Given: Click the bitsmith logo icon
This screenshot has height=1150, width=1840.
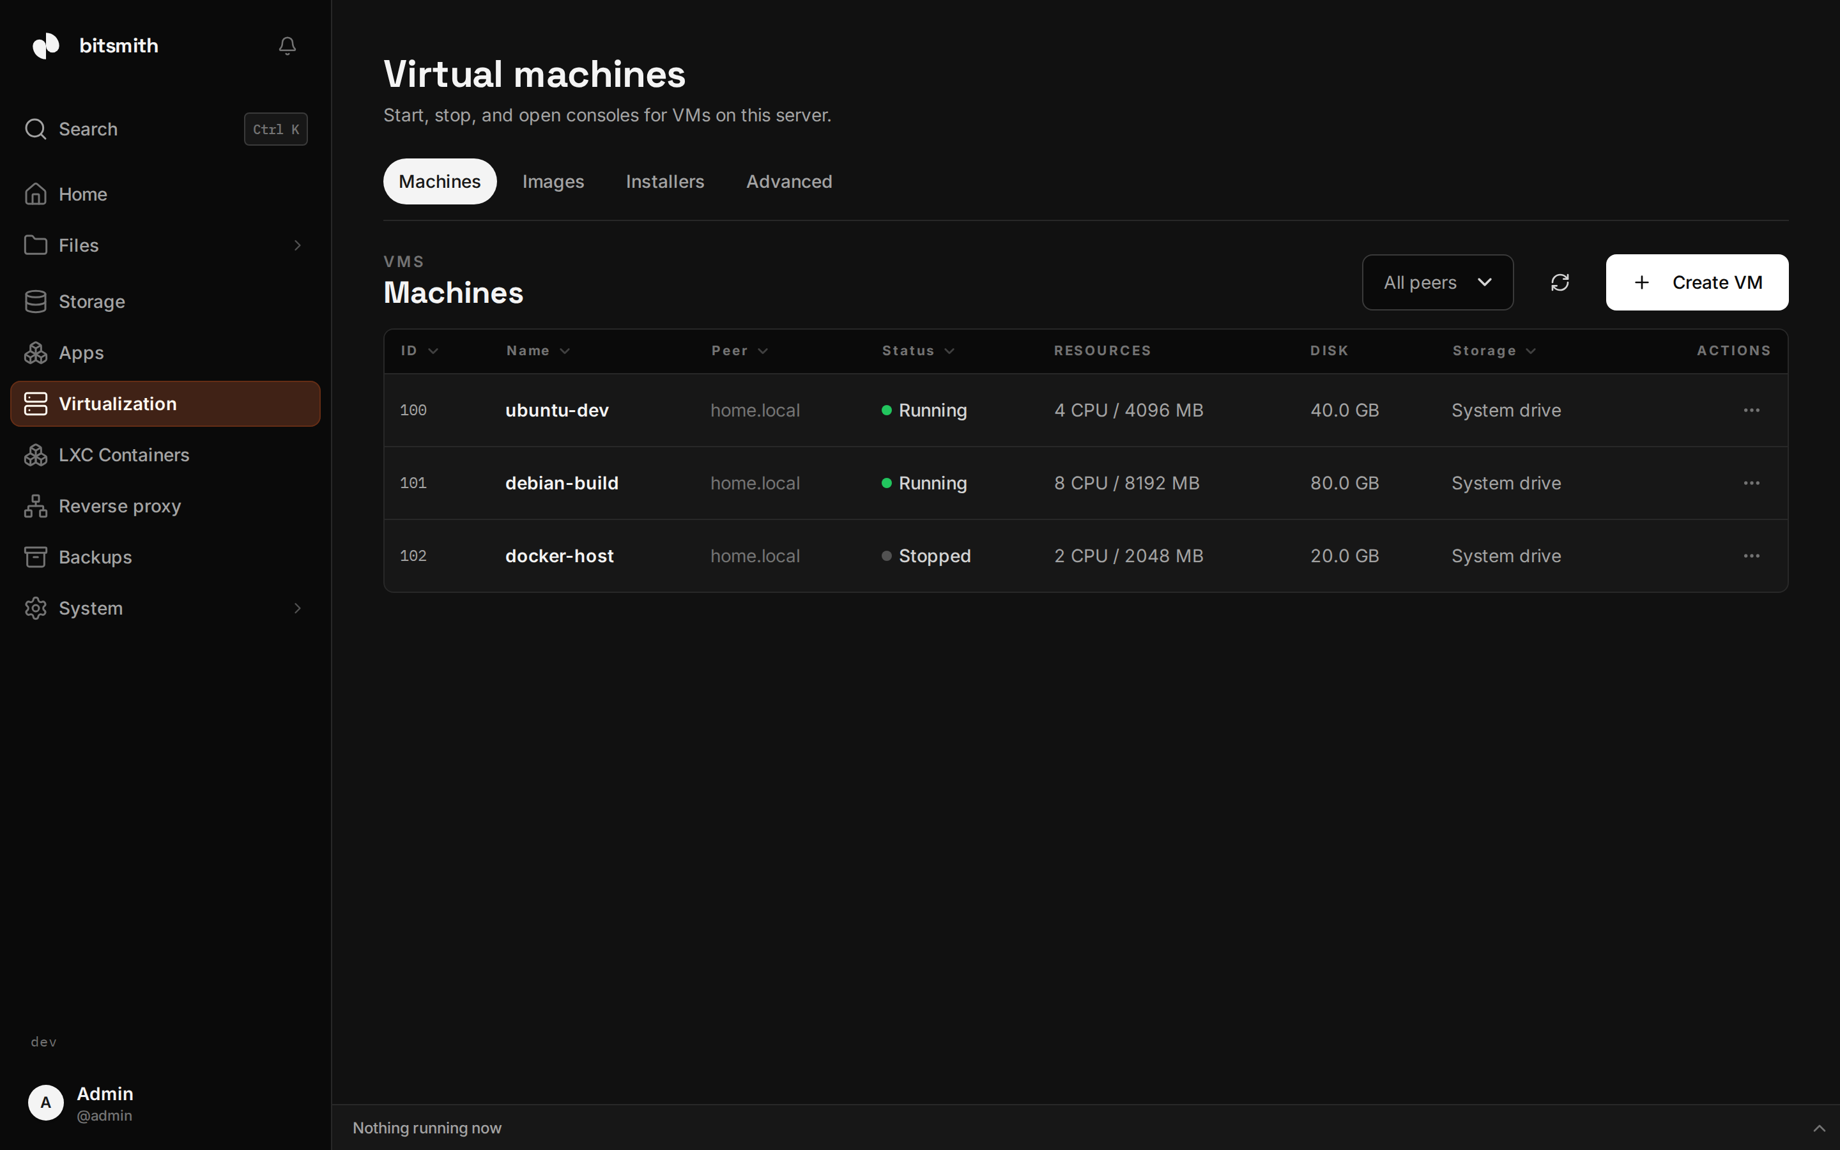Looking at the screenshot, I should [x=47, y=45].
